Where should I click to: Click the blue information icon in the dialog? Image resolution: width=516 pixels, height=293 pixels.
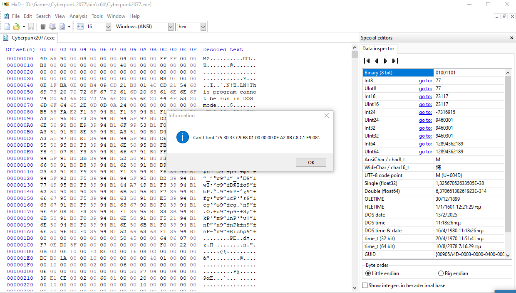pos(183,137)
